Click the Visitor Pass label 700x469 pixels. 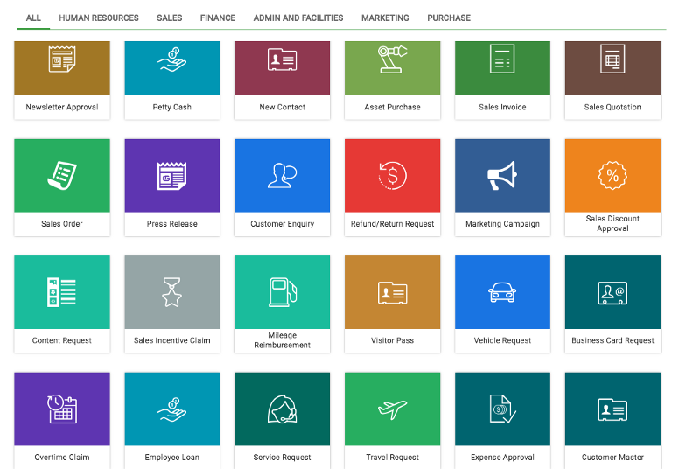coord(392,340)
